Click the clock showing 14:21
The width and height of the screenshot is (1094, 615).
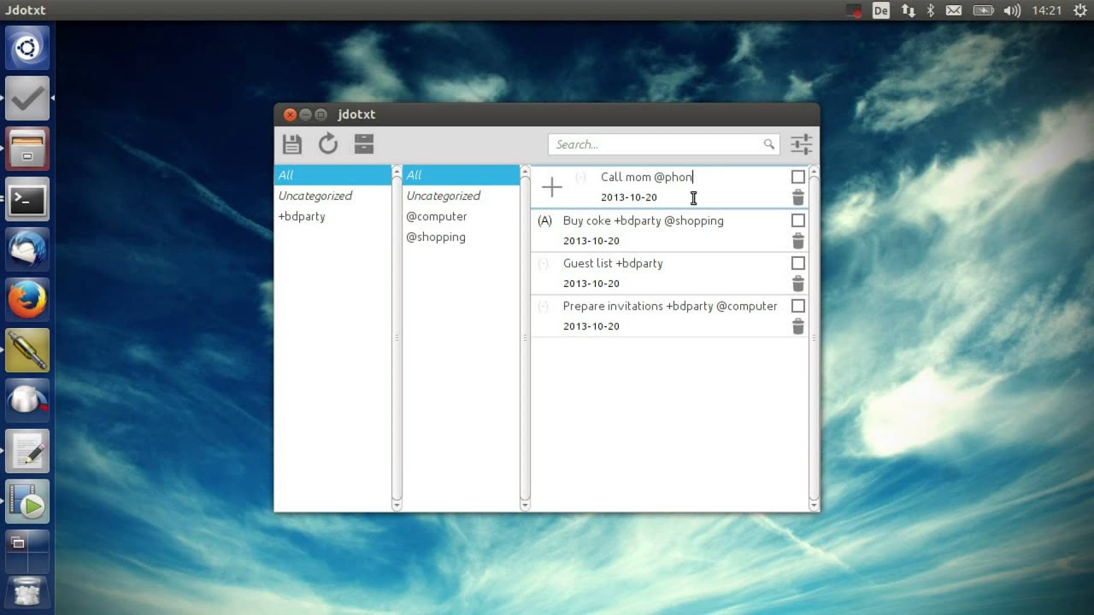1046,10
